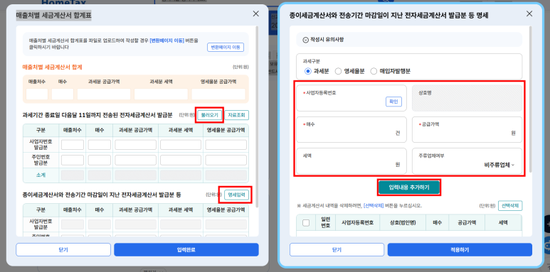Viewport: 550px width, 272px height.
Task: Click 매수 field in first 주민번호 발급분 row
Action: pos(100,160)
